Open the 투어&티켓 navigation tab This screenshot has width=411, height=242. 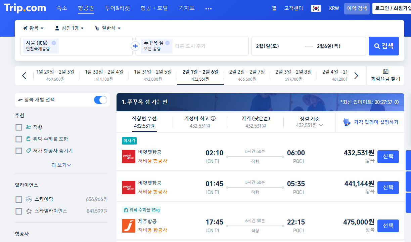(x=117, y=8)
